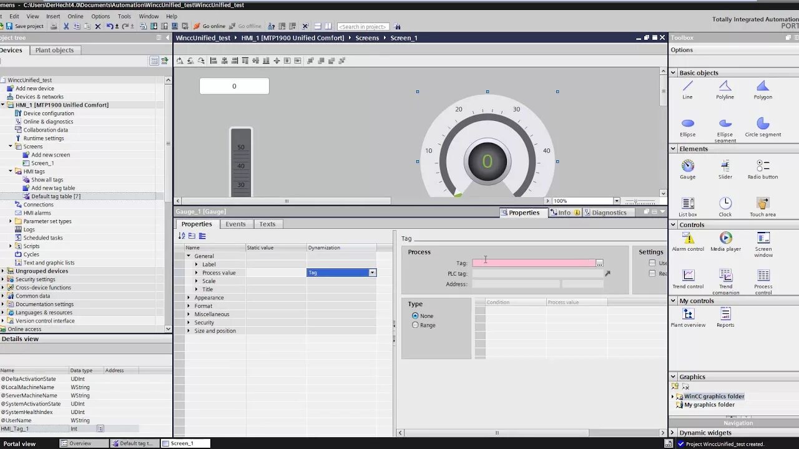Image resolution: width=799 pixels, height=449 pixels.
Task: Open the Insert menu
Action: [53, 16]
